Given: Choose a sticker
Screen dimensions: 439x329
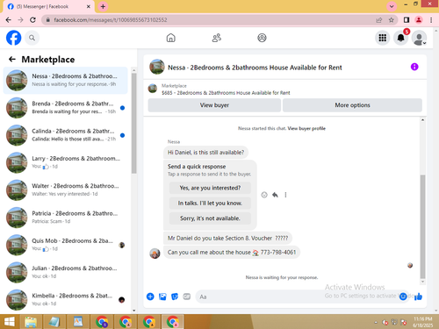Looking at the screenshot, I should [175, 297].
